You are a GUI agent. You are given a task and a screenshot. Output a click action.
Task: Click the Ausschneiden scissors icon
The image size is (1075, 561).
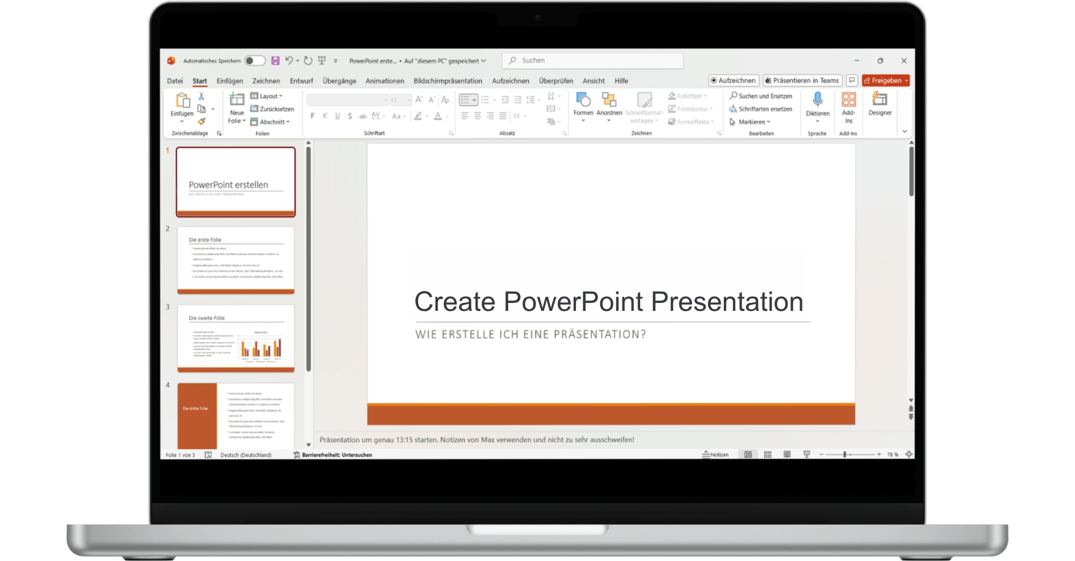click(x=200, y=97)
